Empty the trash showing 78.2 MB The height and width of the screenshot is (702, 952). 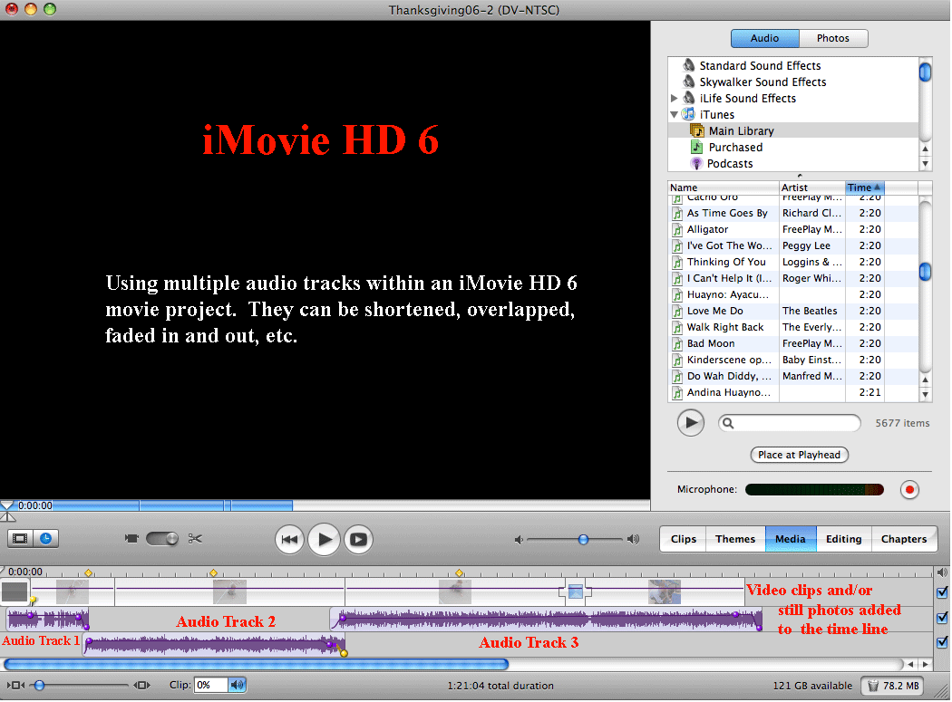coord(892,686)
